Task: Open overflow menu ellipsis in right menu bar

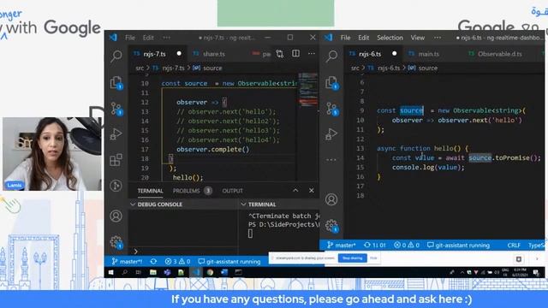Action: pos(438,38)
